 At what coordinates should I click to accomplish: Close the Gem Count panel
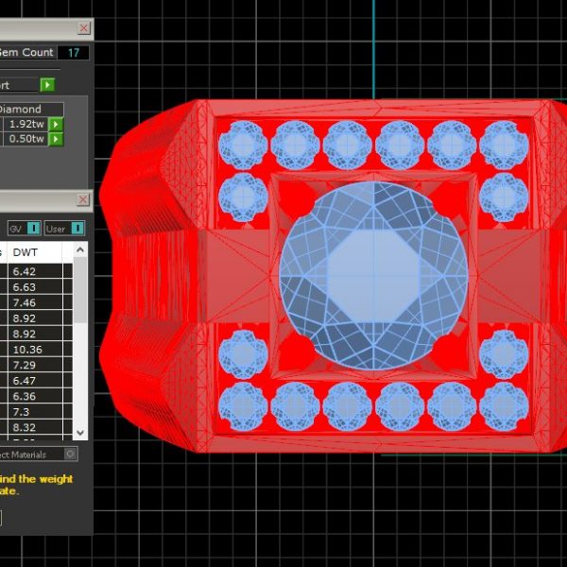point(84,27)
